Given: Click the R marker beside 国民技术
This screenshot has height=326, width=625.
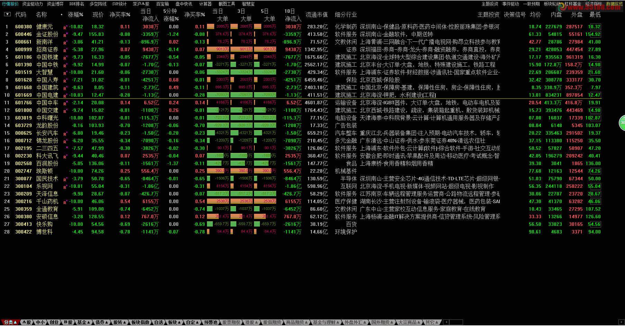Looking at the screenshot, I should 65,179.
